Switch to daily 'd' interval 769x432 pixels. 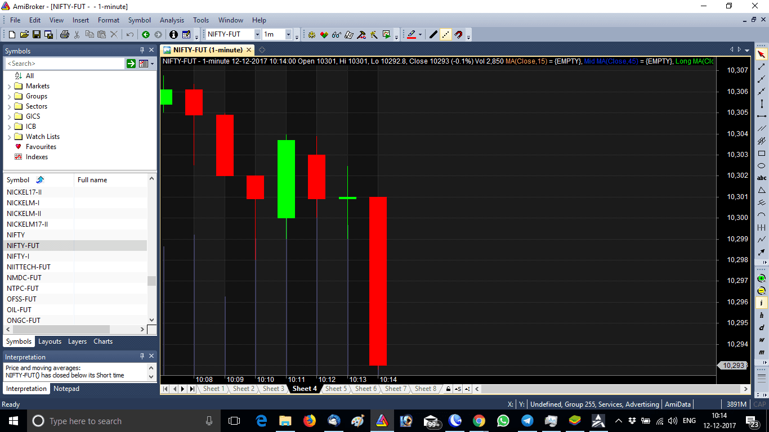pyautogui.click(x=762, y=328)
